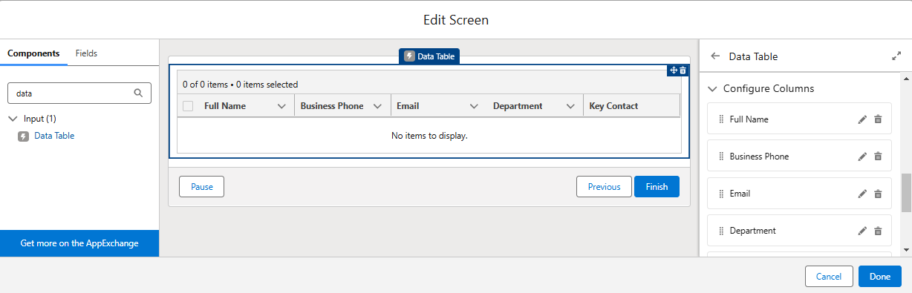
Task: Delete the Email column
Action: [x=878, y=194]
